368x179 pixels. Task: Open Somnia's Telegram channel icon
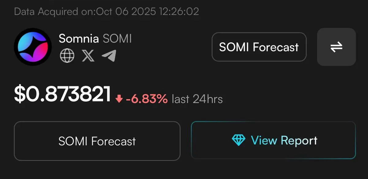(109, 56)
